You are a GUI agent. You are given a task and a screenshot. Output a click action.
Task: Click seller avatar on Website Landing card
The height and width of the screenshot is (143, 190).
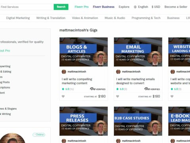coord(173,71)
